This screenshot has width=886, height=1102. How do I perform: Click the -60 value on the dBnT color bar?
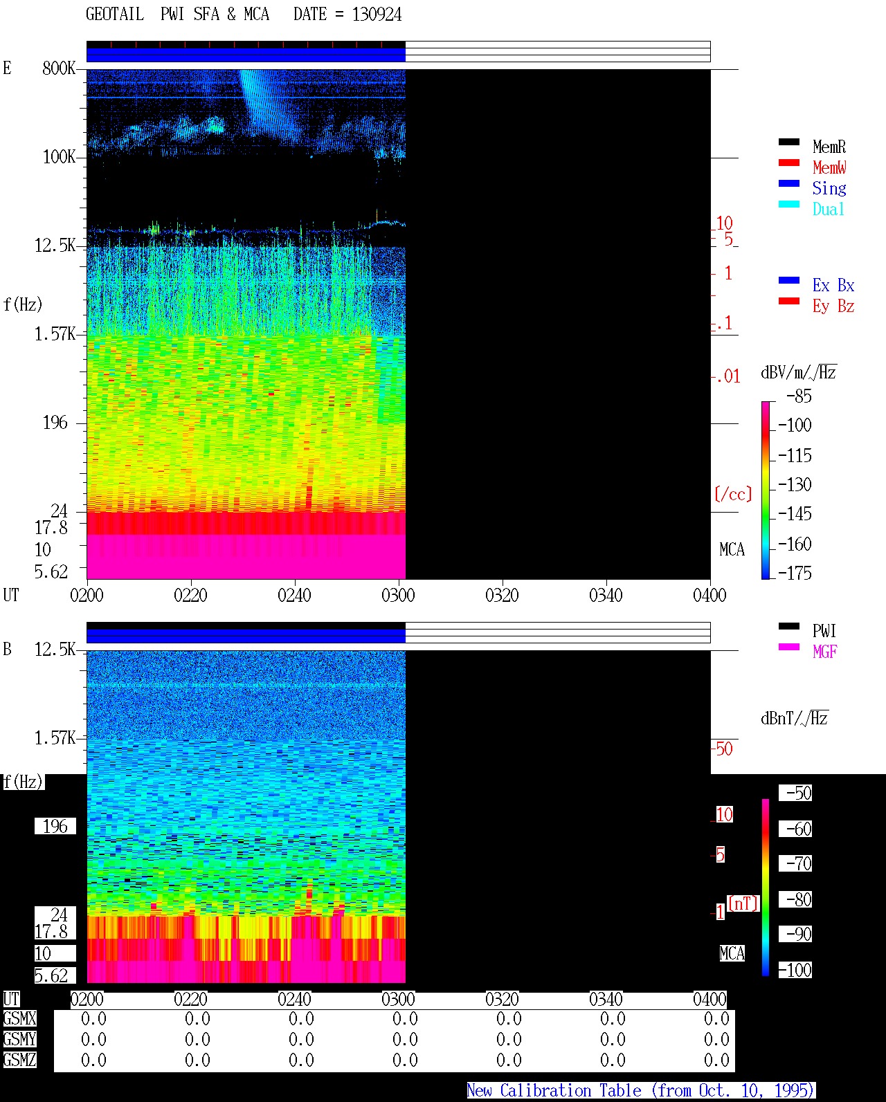(x=797, y=828)
